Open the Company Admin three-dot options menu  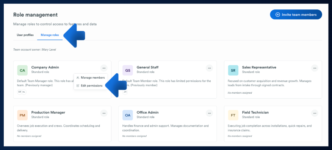coord(104,68)
